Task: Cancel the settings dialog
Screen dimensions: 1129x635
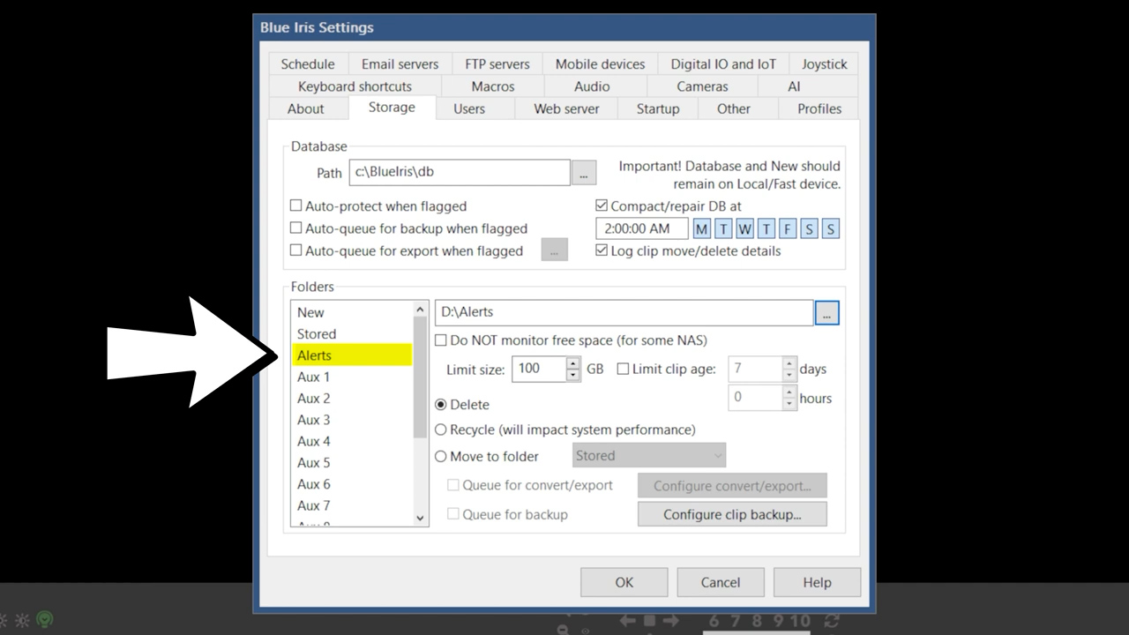Action: [x=720, y=582]
